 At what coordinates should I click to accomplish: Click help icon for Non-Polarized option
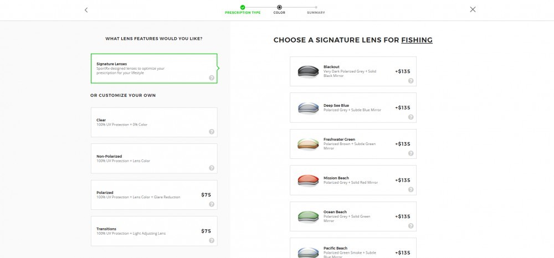click(211, 168)
